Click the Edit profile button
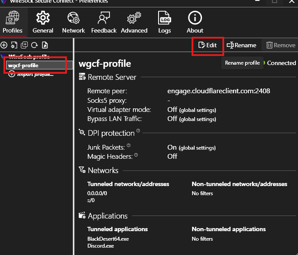This screenshot has height=255, width=298. [208, 46]
